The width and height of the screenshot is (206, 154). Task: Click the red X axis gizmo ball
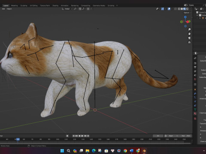coord(188,22)
